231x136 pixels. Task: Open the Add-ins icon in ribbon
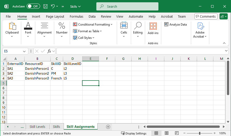[x=153, y=26]
